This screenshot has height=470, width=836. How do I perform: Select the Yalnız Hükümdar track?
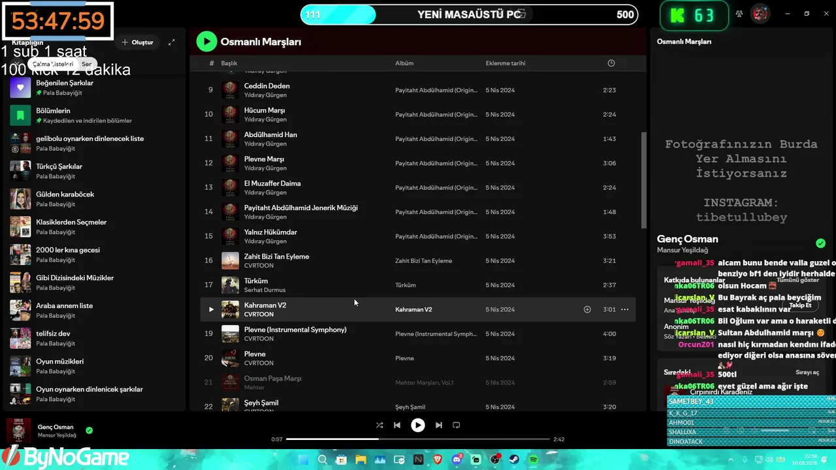[270, 232]
